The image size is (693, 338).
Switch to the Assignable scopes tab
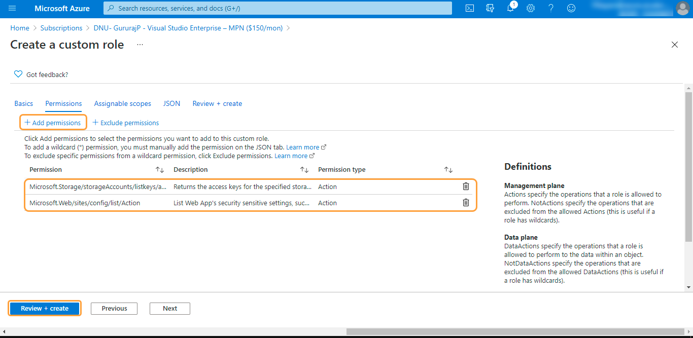(x=122, y=103)
